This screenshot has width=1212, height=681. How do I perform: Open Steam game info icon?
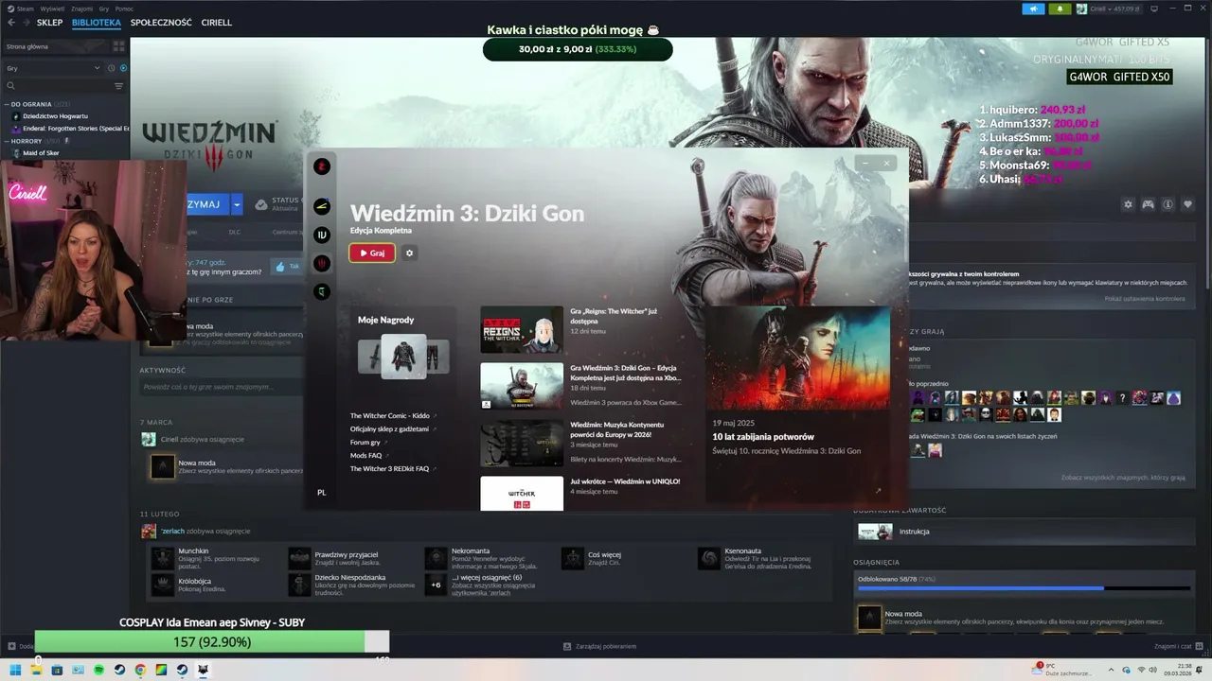click(x=1167, y=204)
